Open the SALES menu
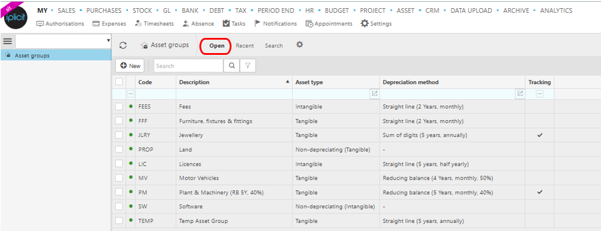 click(66, 10)
